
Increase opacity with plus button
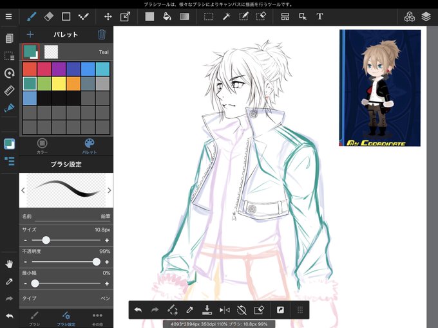coord(107,262)
